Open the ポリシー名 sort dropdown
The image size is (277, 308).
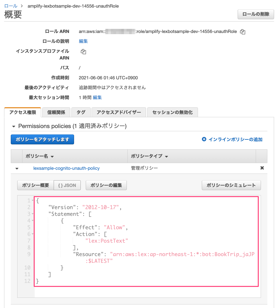tap(52, 156)
